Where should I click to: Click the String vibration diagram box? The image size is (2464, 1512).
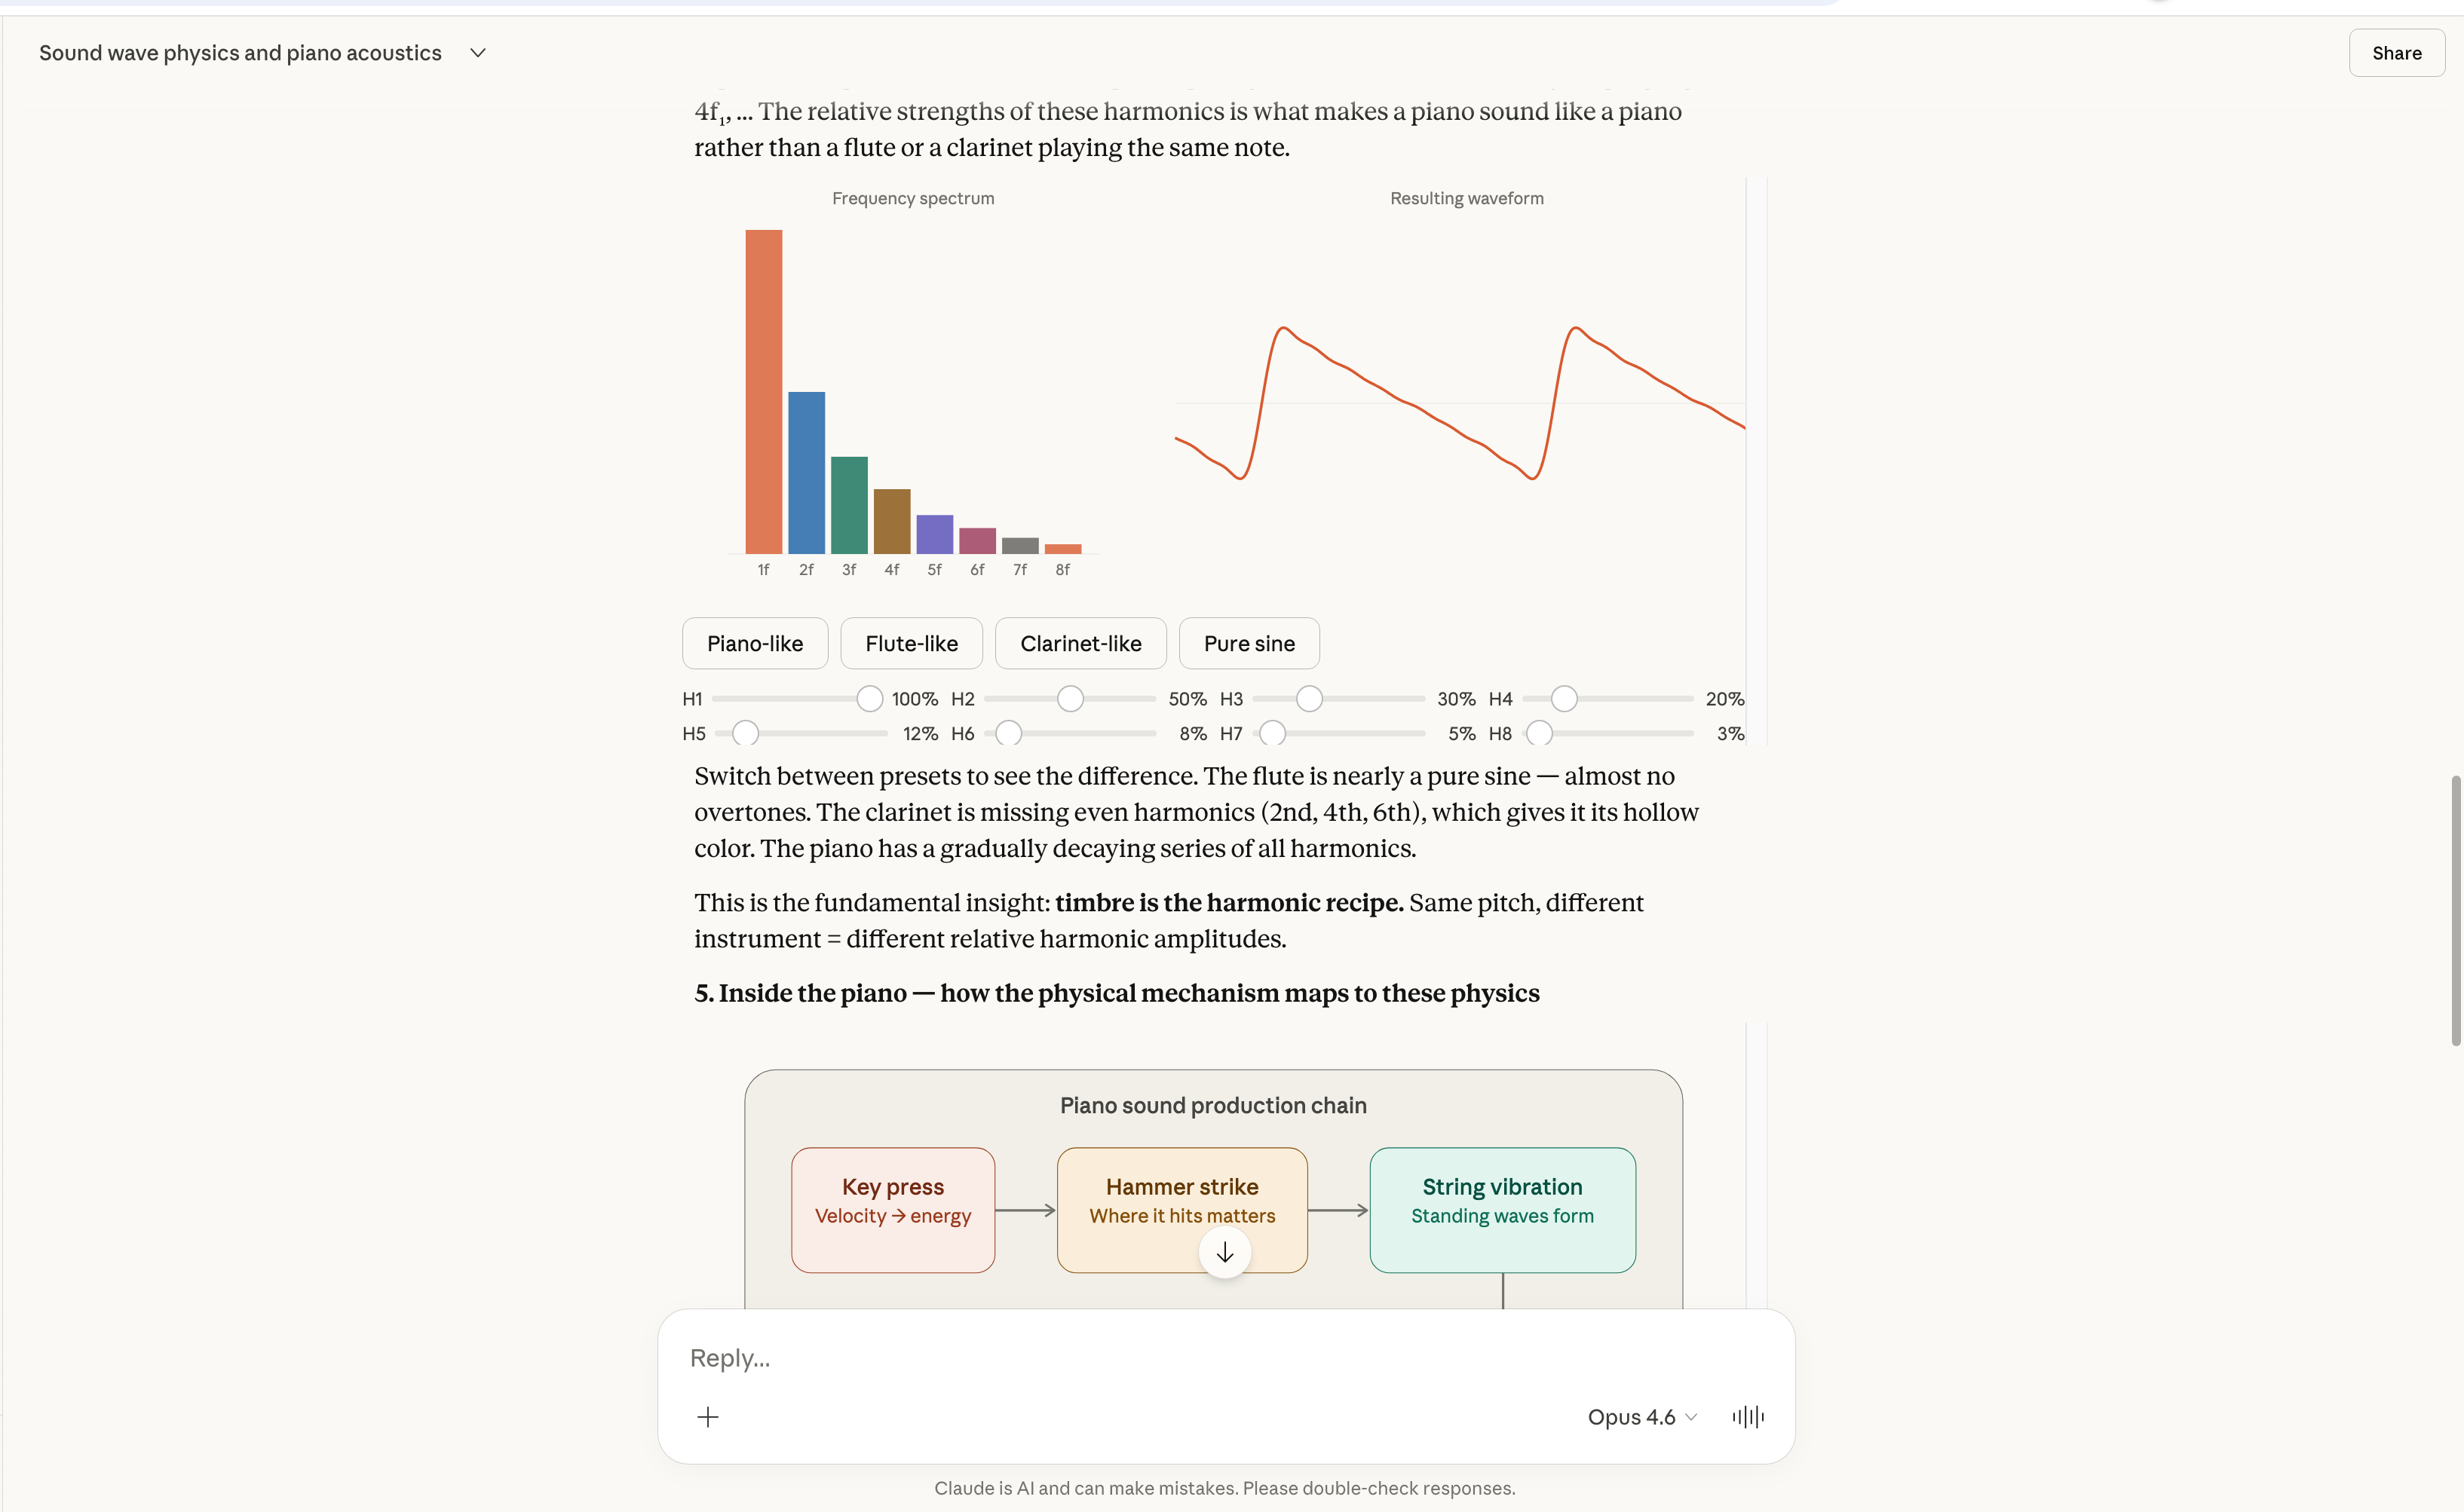coord(1502,1210)
